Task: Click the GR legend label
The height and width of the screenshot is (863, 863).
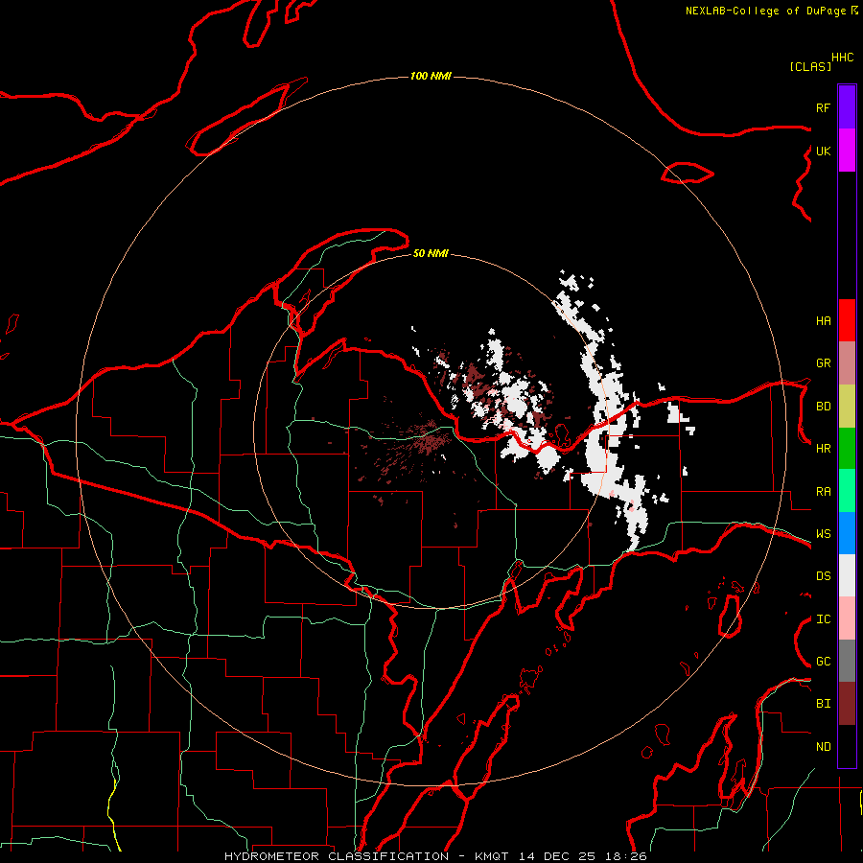Action: (823, 363)
